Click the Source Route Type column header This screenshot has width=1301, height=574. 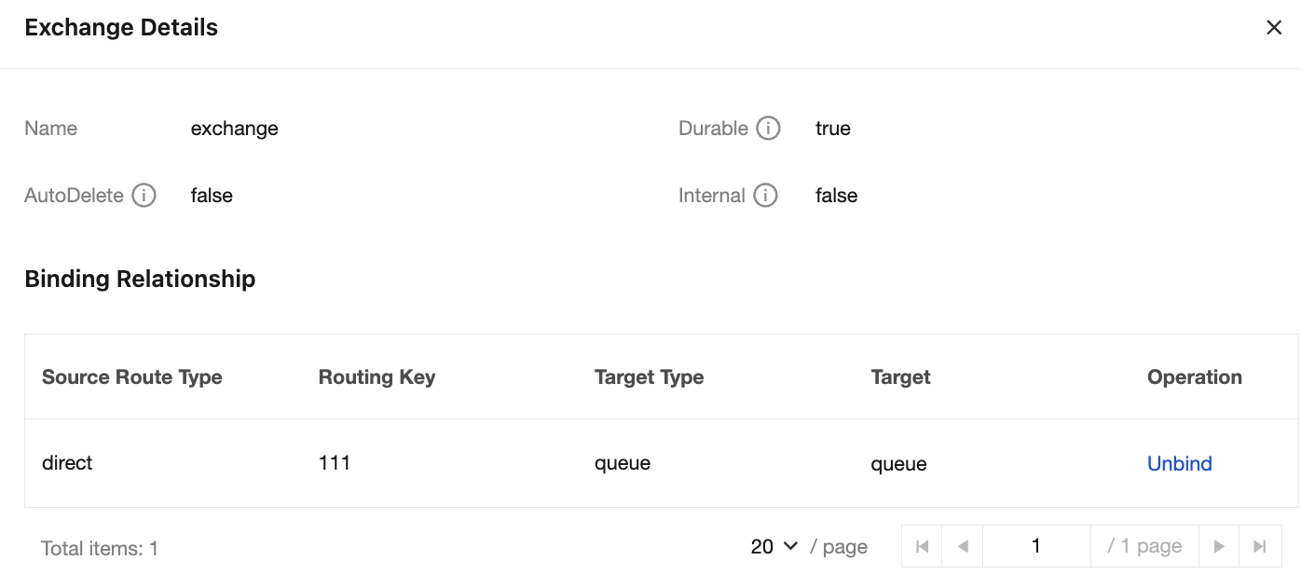(x=132, y=377)
